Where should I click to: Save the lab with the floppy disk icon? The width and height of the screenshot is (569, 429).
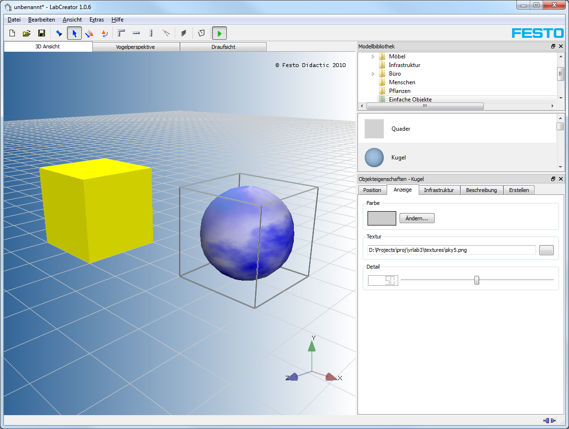coord(42,34)
